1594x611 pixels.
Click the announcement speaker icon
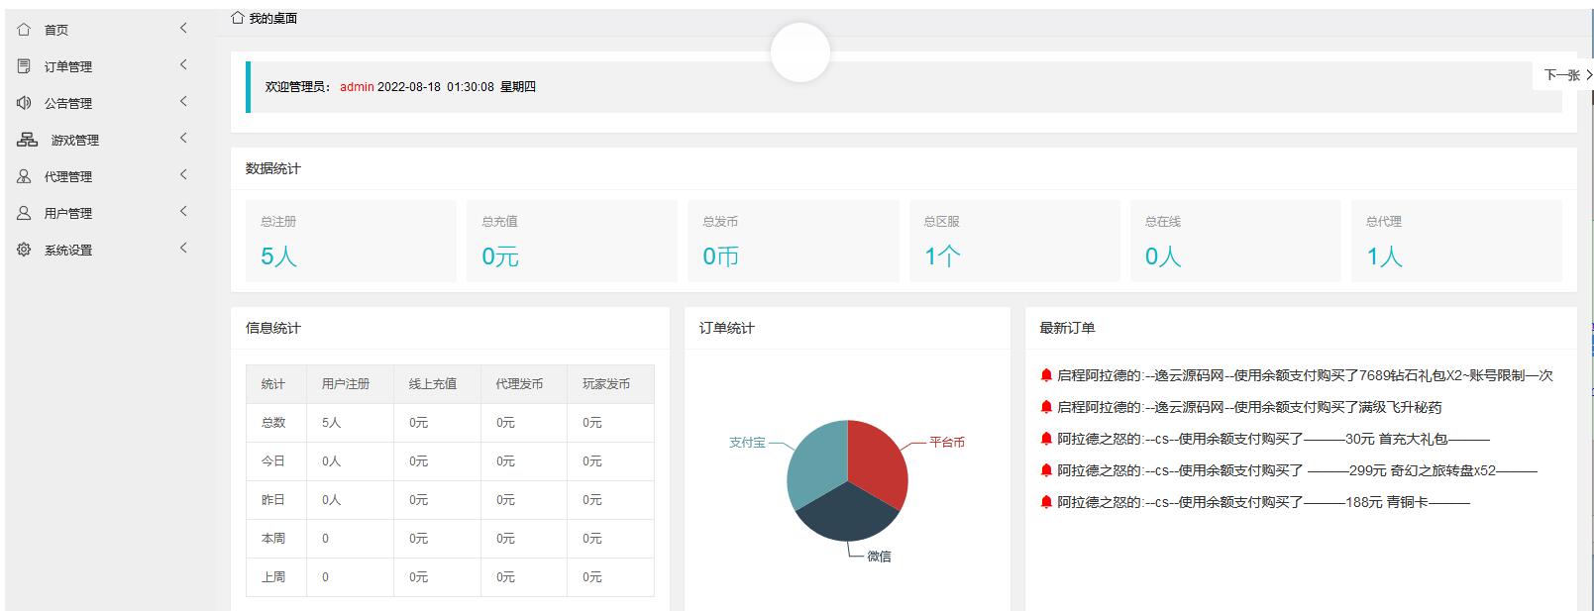pyautogui.click(x=24, y=103)
